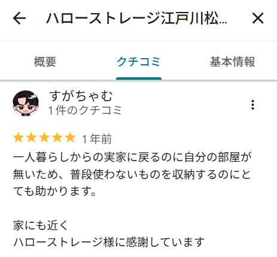Click the middle rating star
Viewport: 277px width, 257px height.
click(x=44, y=138)
